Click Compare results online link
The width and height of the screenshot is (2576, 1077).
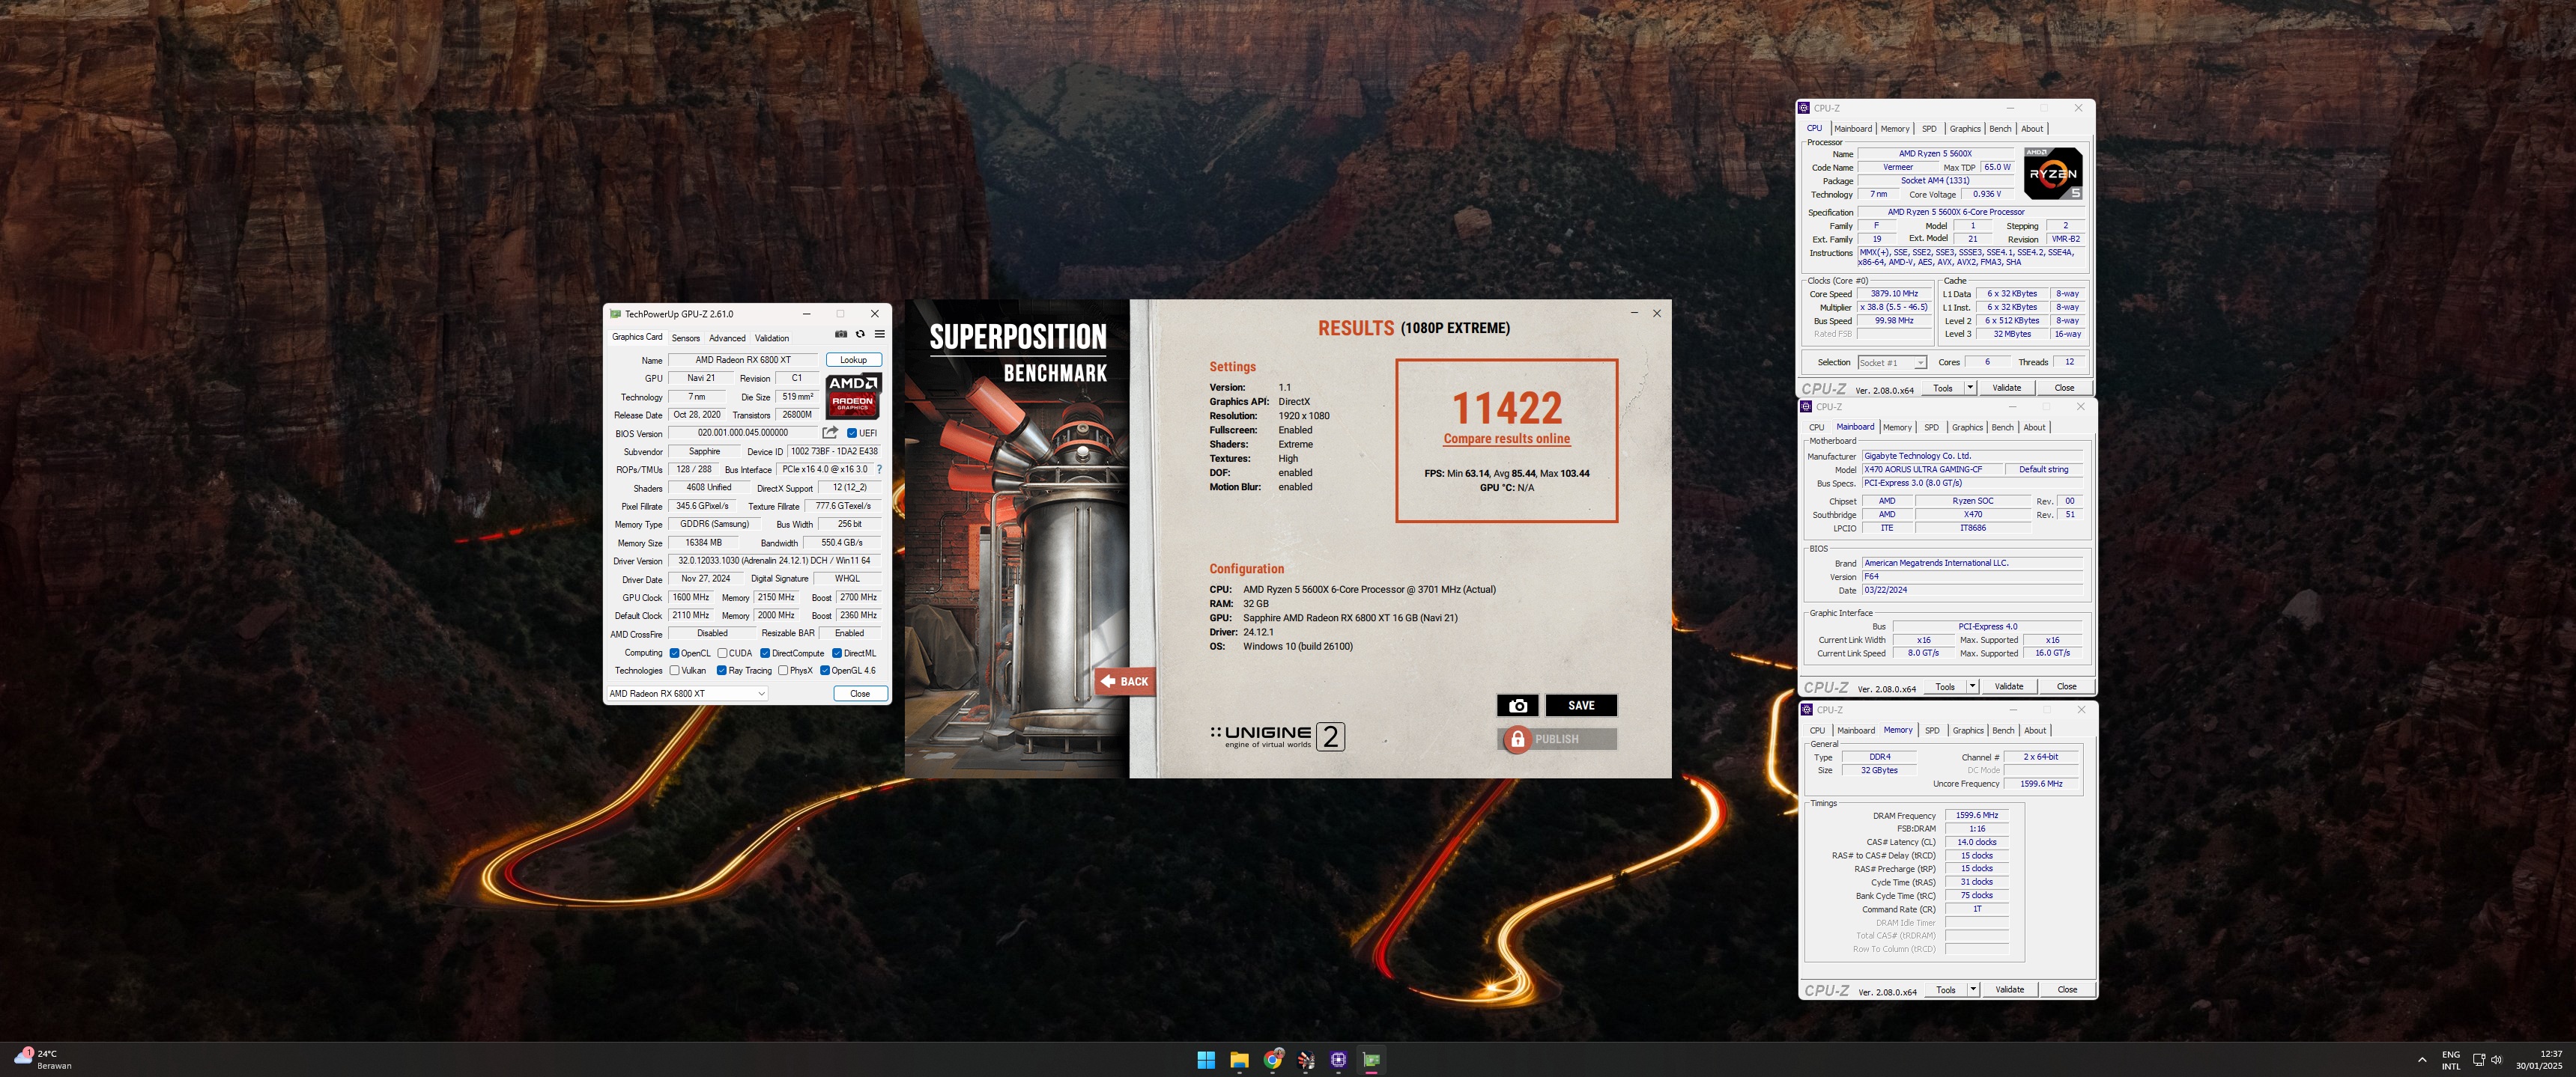[1506, 439]
